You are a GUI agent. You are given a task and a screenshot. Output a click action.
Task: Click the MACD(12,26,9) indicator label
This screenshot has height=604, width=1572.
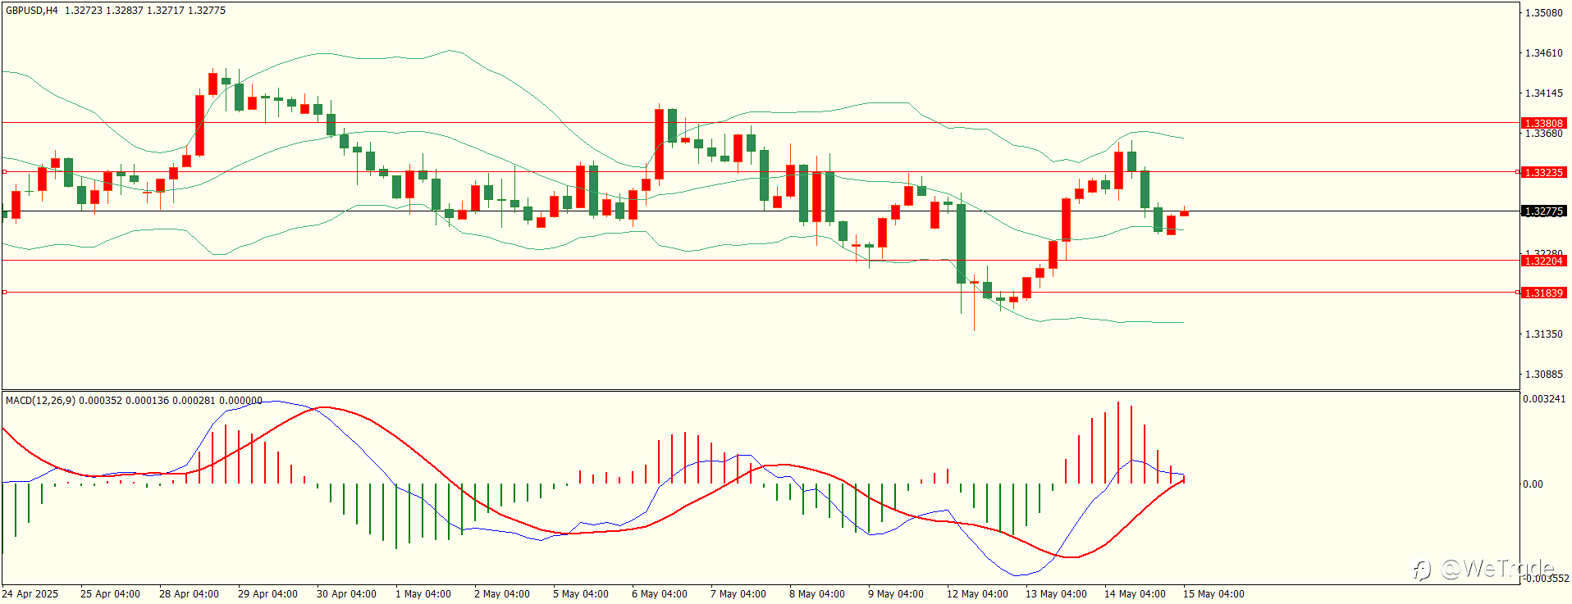[40, 400]
